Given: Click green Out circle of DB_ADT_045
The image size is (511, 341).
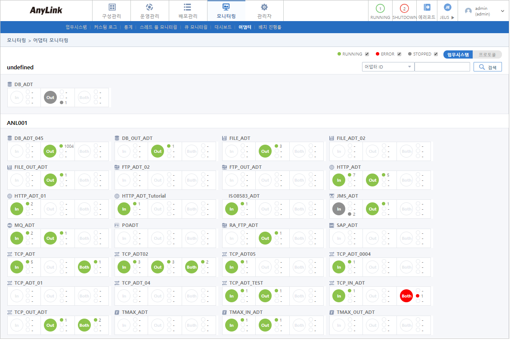Looking at the screenshot, I should pos(50,151).
